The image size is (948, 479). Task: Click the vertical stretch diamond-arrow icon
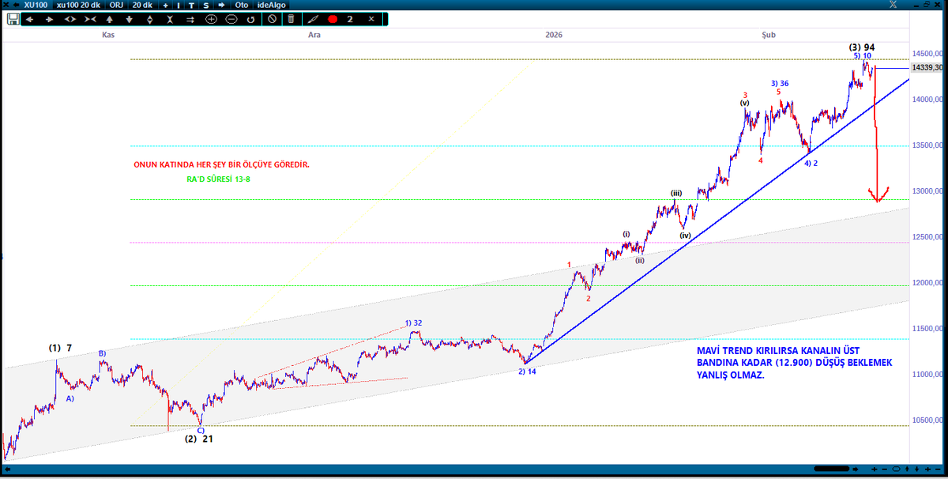pyautogui.click(x=149, y=19)
